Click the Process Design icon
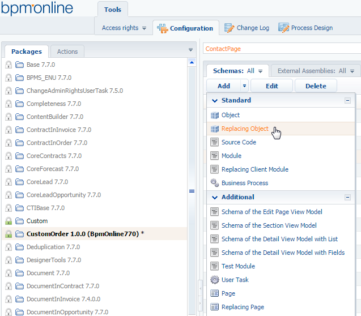Screen dimensions: 361x316 (283, 28)
